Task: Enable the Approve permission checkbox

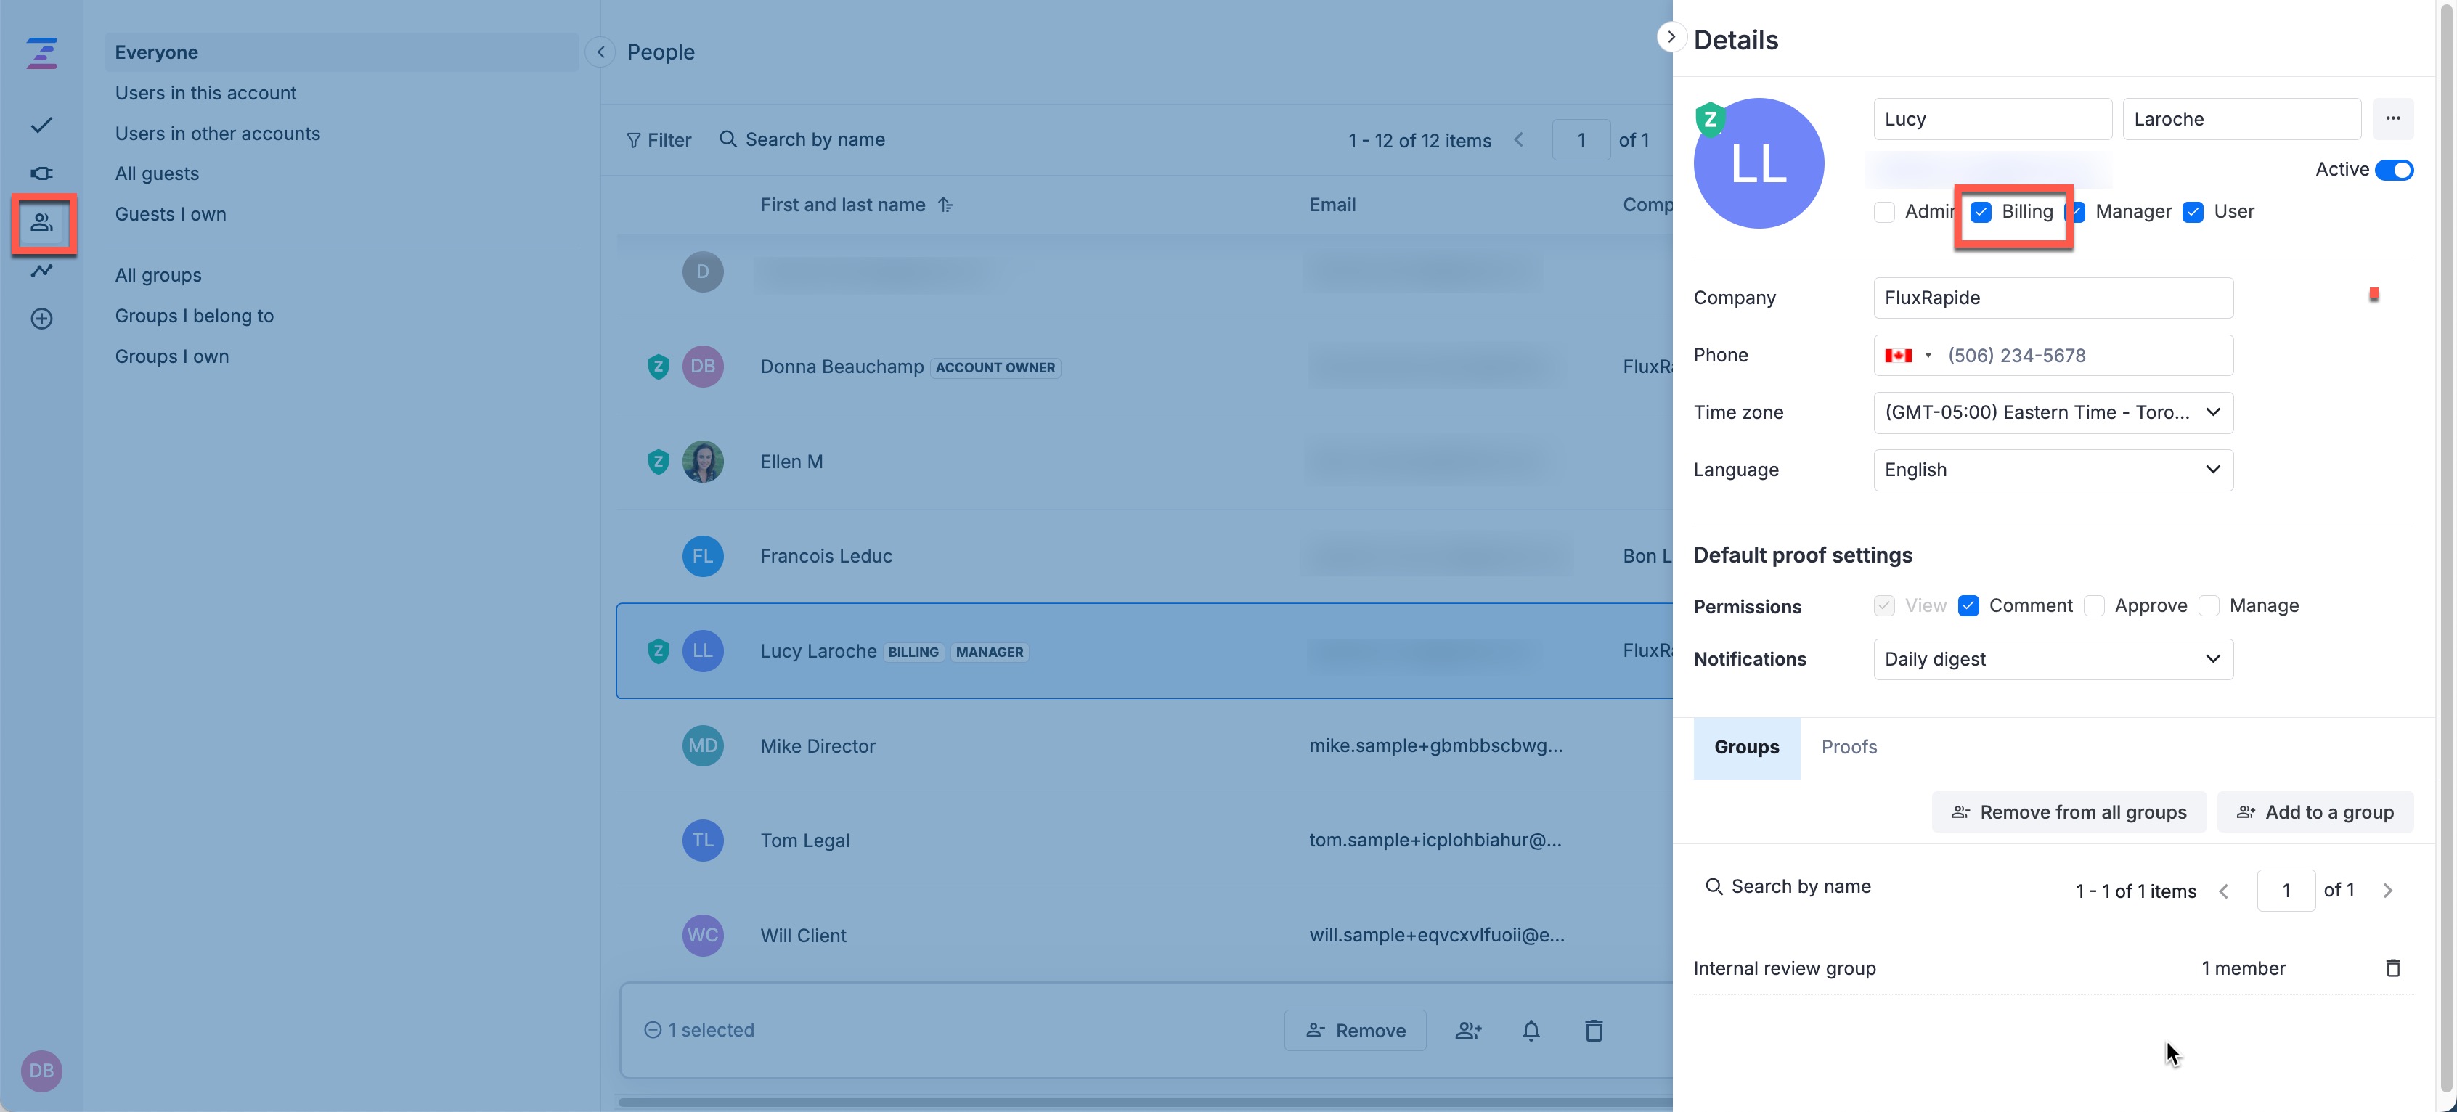Action: [2093, 605]
